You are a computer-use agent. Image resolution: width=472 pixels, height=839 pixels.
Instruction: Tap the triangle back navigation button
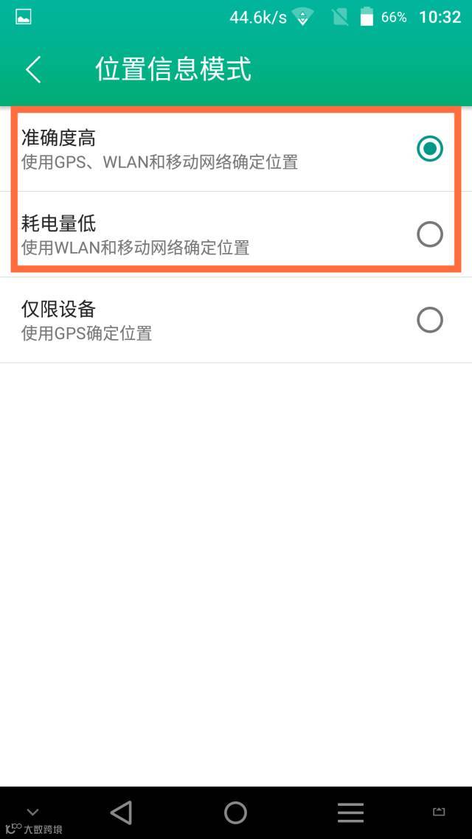121,812
